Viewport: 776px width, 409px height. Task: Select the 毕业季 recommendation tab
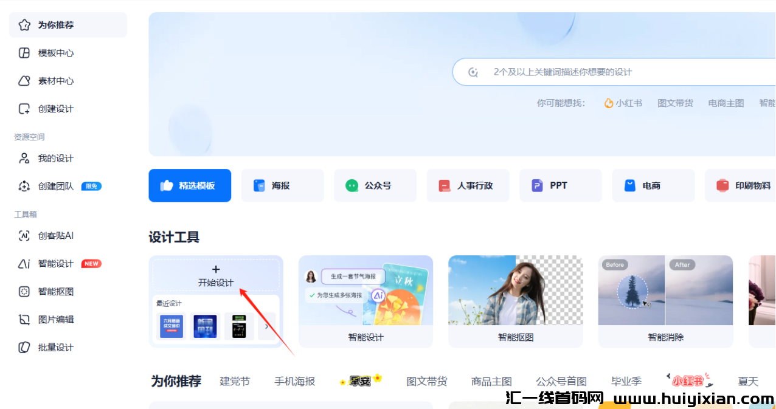coord(626,381)
